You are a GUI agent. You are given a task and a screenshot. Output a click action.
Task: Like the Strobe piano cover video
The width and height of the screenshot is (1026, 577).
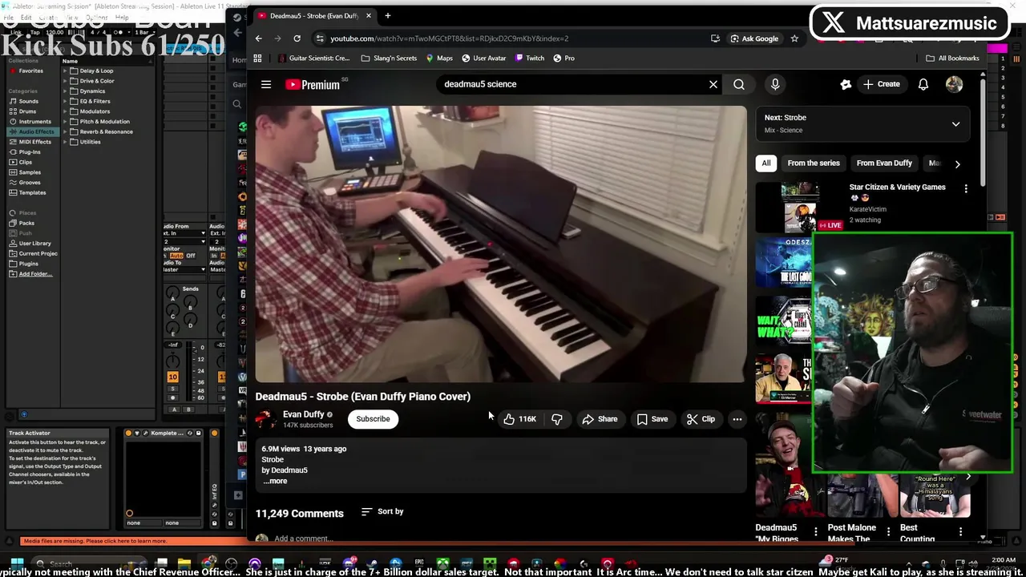pos(519,419)
